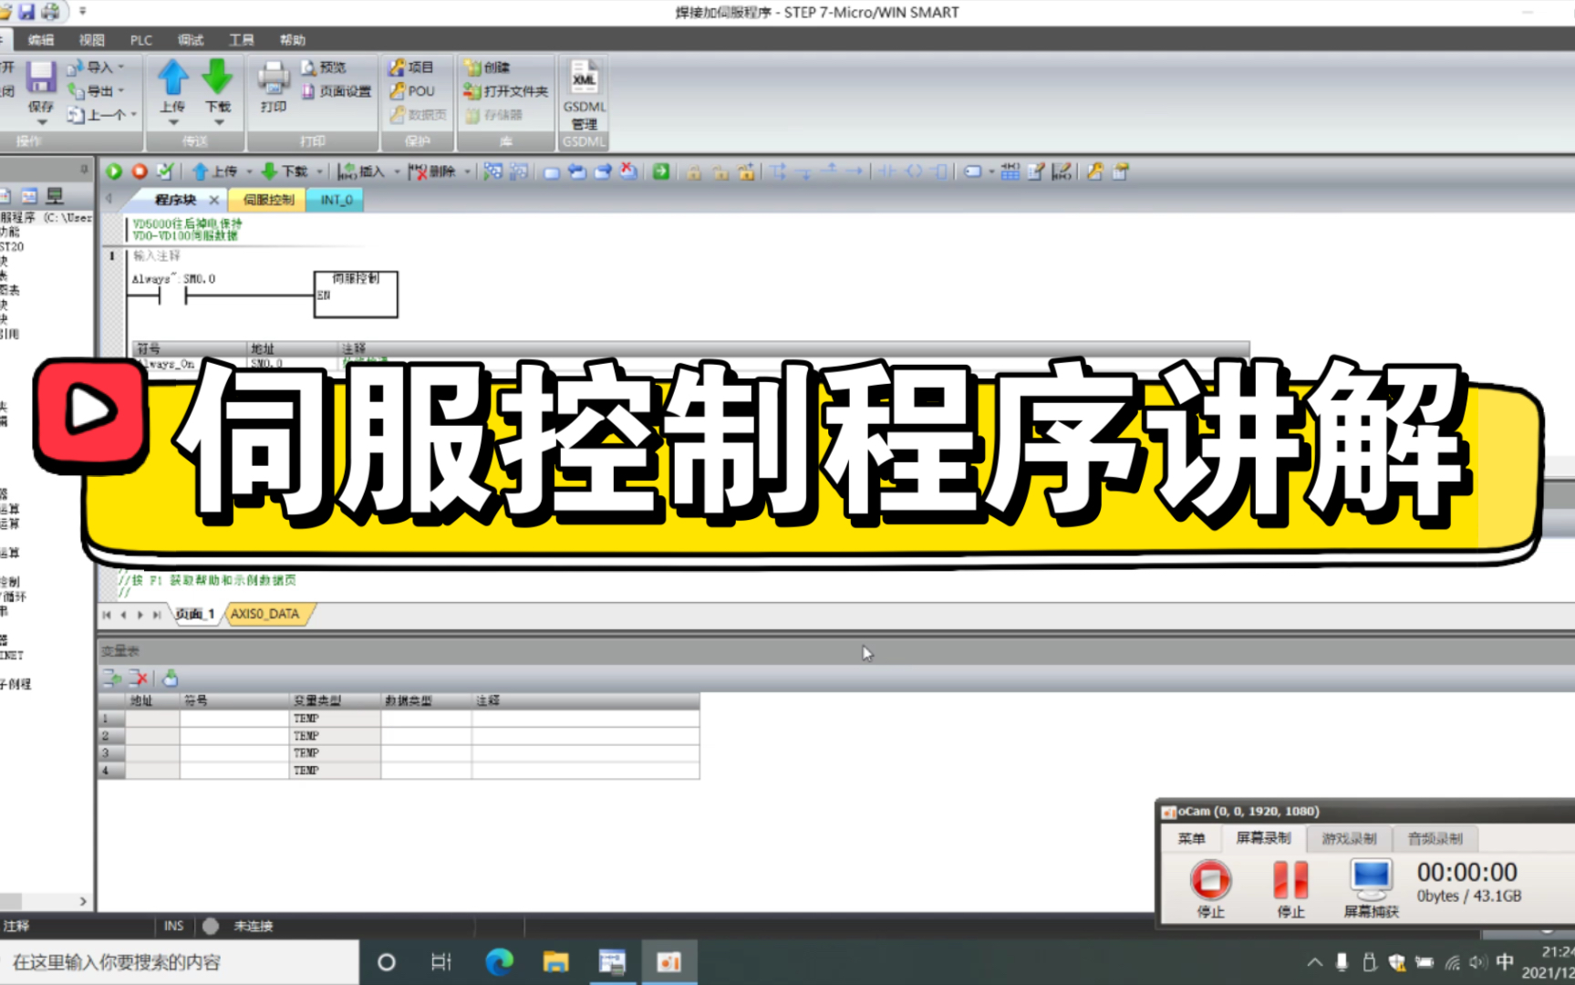Open dropdown next to small toolbar Upload

[x=248, y=171]
